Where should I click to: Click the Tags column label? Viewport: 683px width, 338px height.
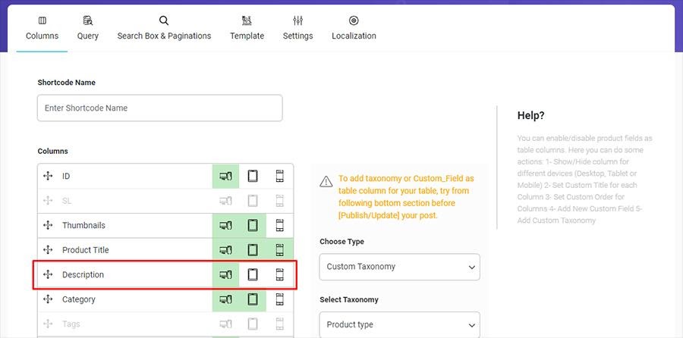click(x=71, y=324)
